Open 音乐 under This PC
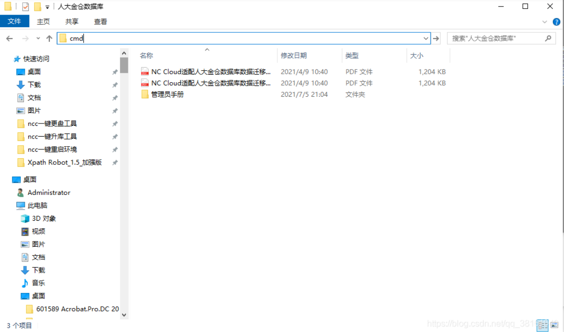The width and height of the screenshot is (565, 332). pos(39,283)
